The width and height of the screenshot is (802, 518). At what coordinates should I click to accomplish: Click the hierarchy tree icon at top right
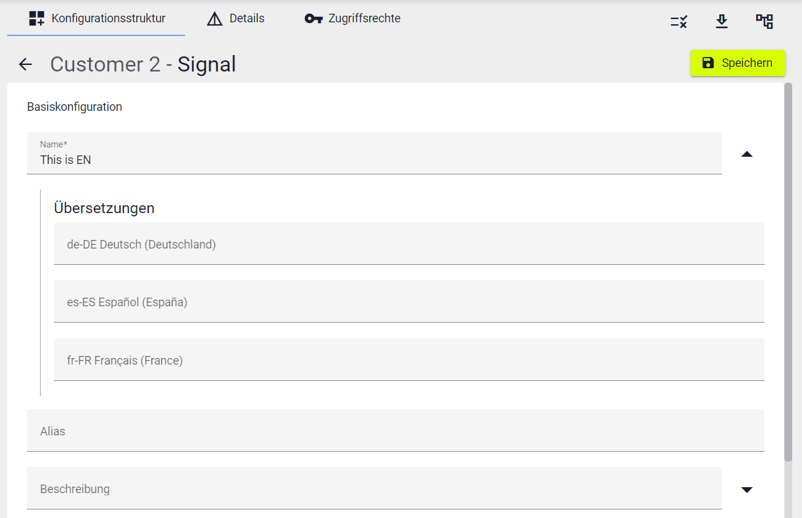tap(764, 22)
